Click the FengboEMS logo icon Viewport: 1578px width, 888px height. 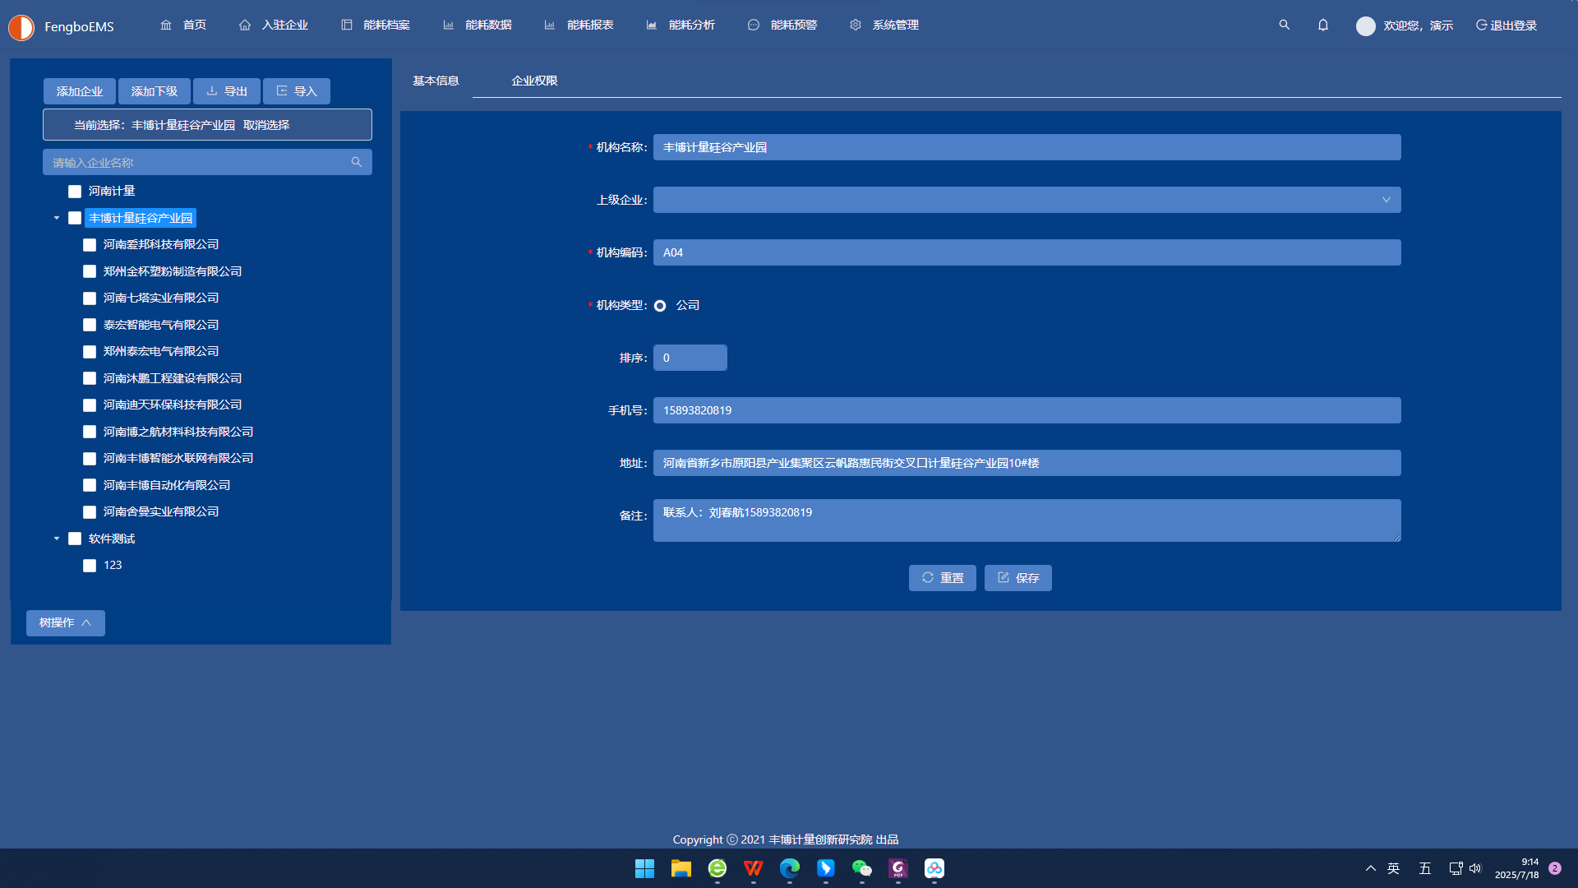coord(21,27)
